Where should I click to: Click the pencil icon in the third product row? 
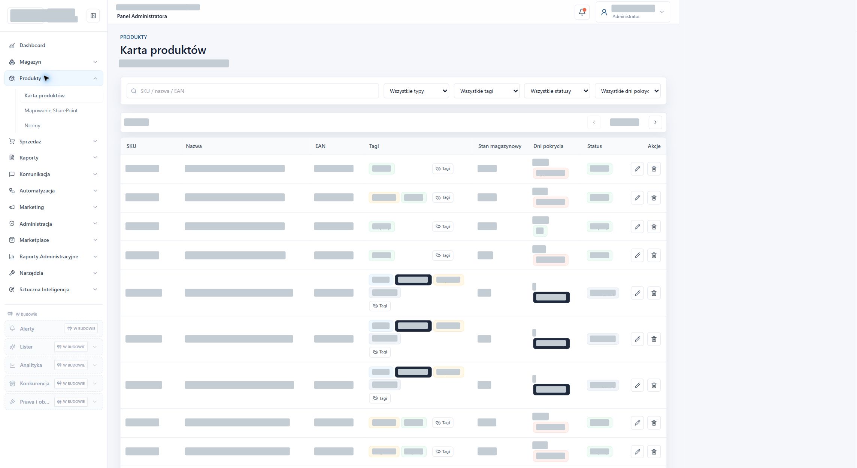tap(637, 227)
